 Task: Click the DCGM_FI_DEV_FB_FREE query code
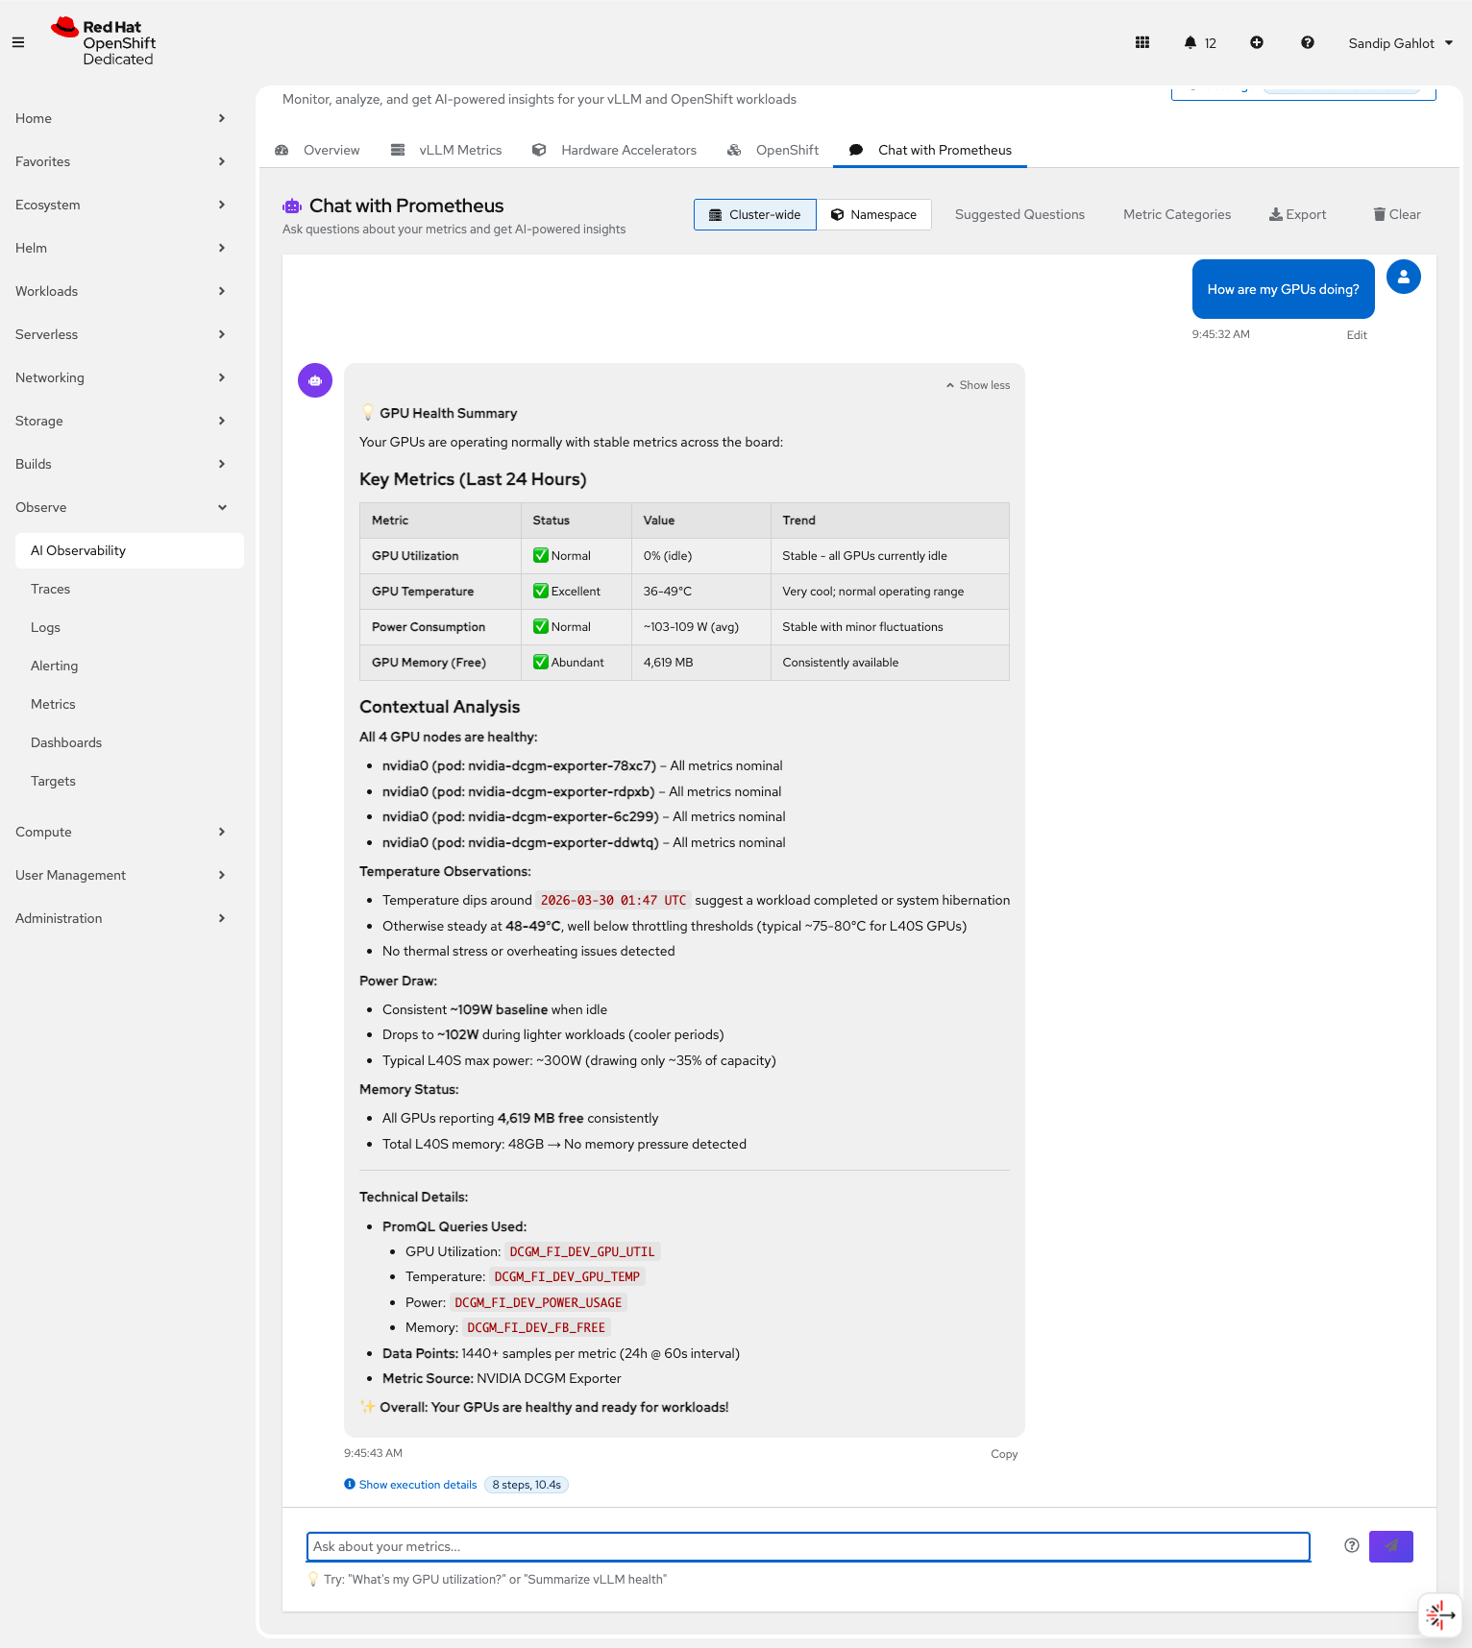pyautogui.click(x=536, y=1327)
